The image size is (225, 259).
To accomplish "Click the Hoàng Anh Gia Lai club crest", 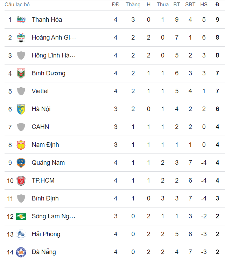I will (21, 38).
